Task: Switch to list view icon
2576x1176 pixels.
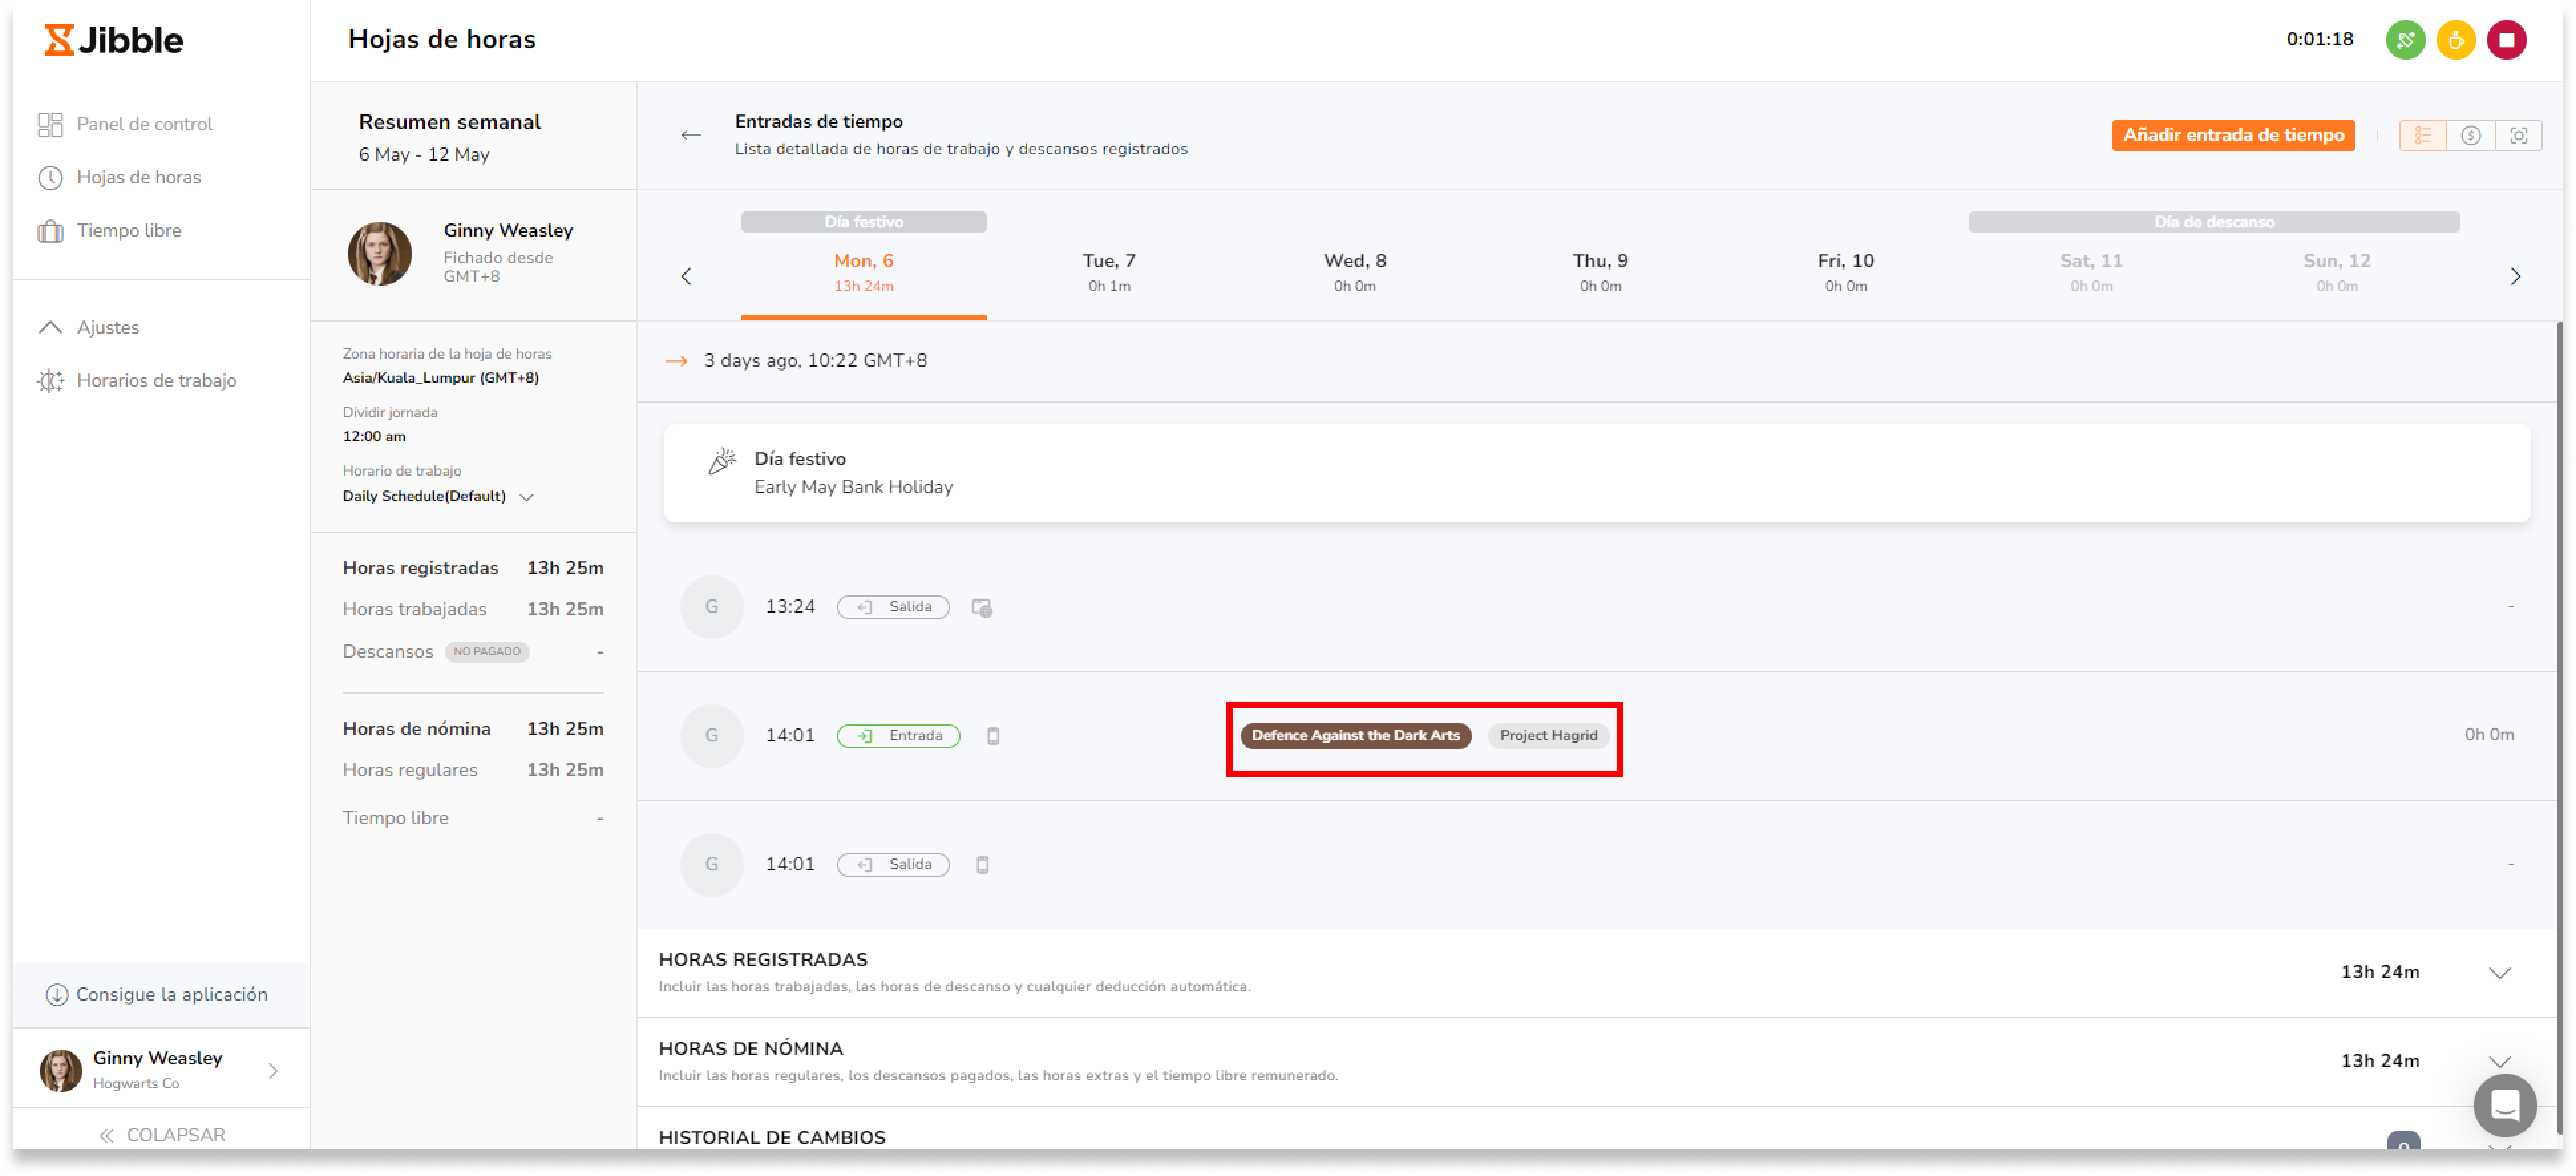Action: tap(2422, 135)
